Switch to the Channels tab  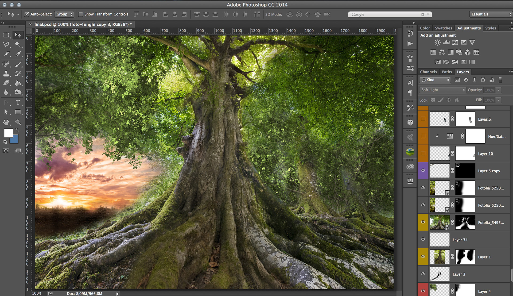428,72
